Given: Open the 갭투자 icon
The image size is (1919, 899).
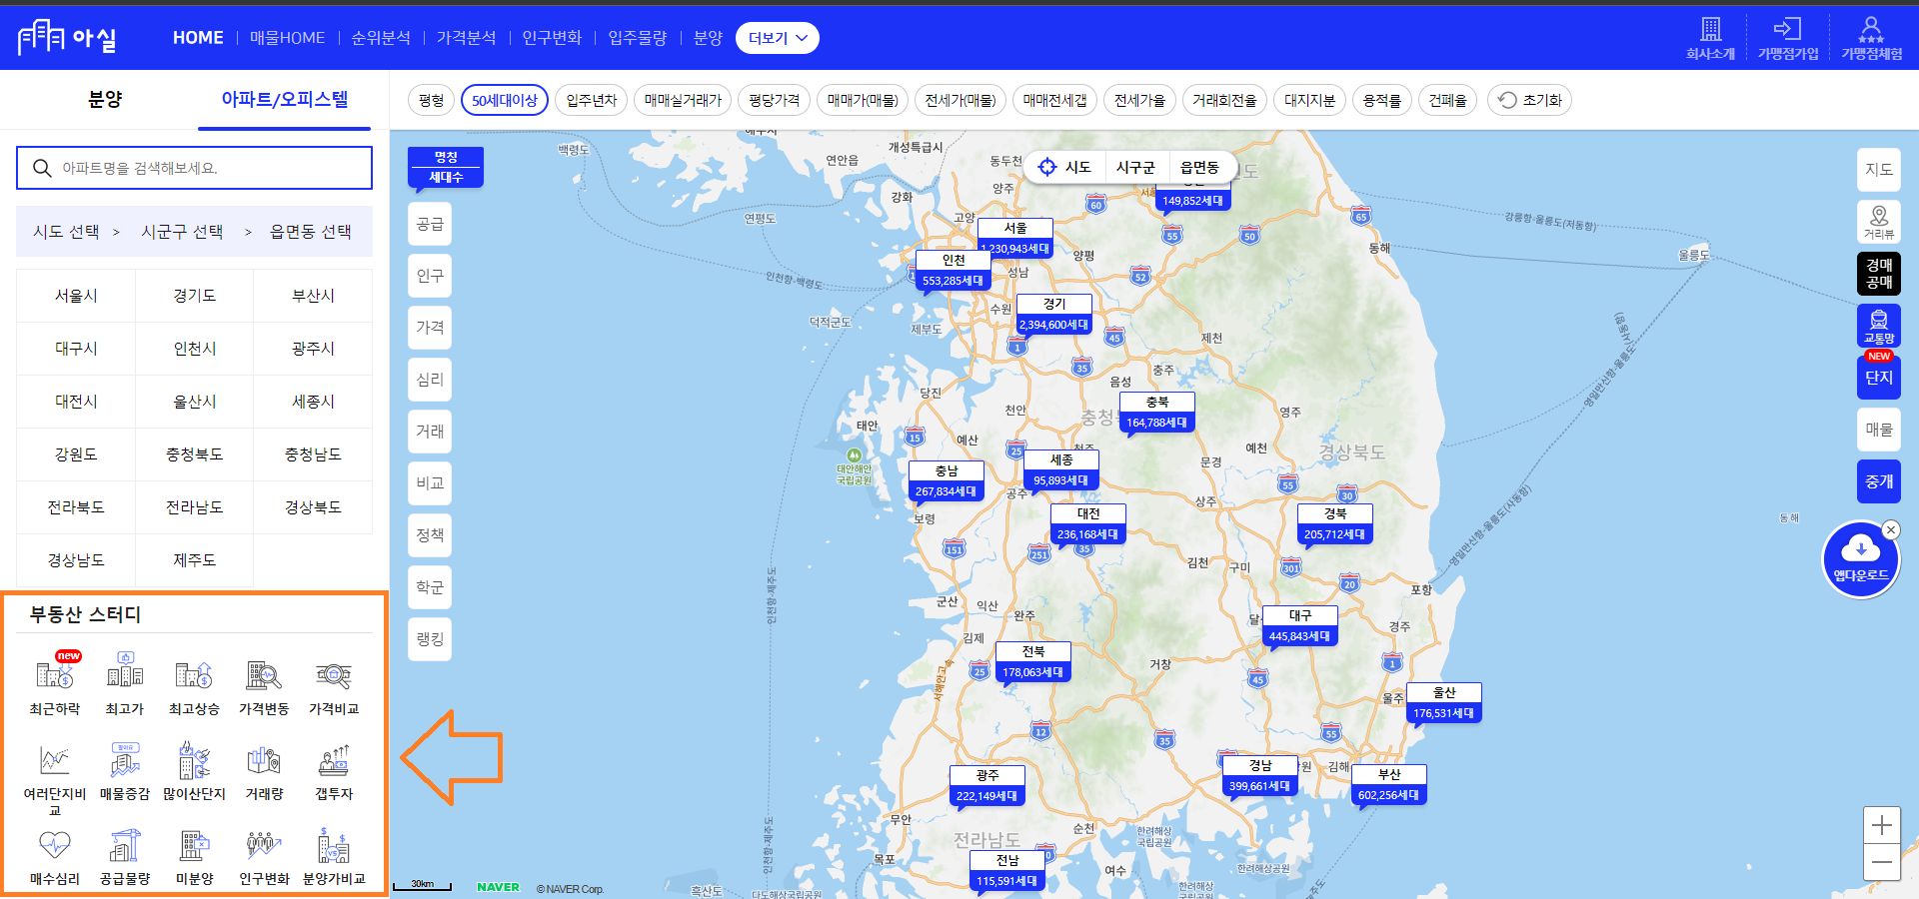Looking at the screenshot, I should tap(334, 761).
